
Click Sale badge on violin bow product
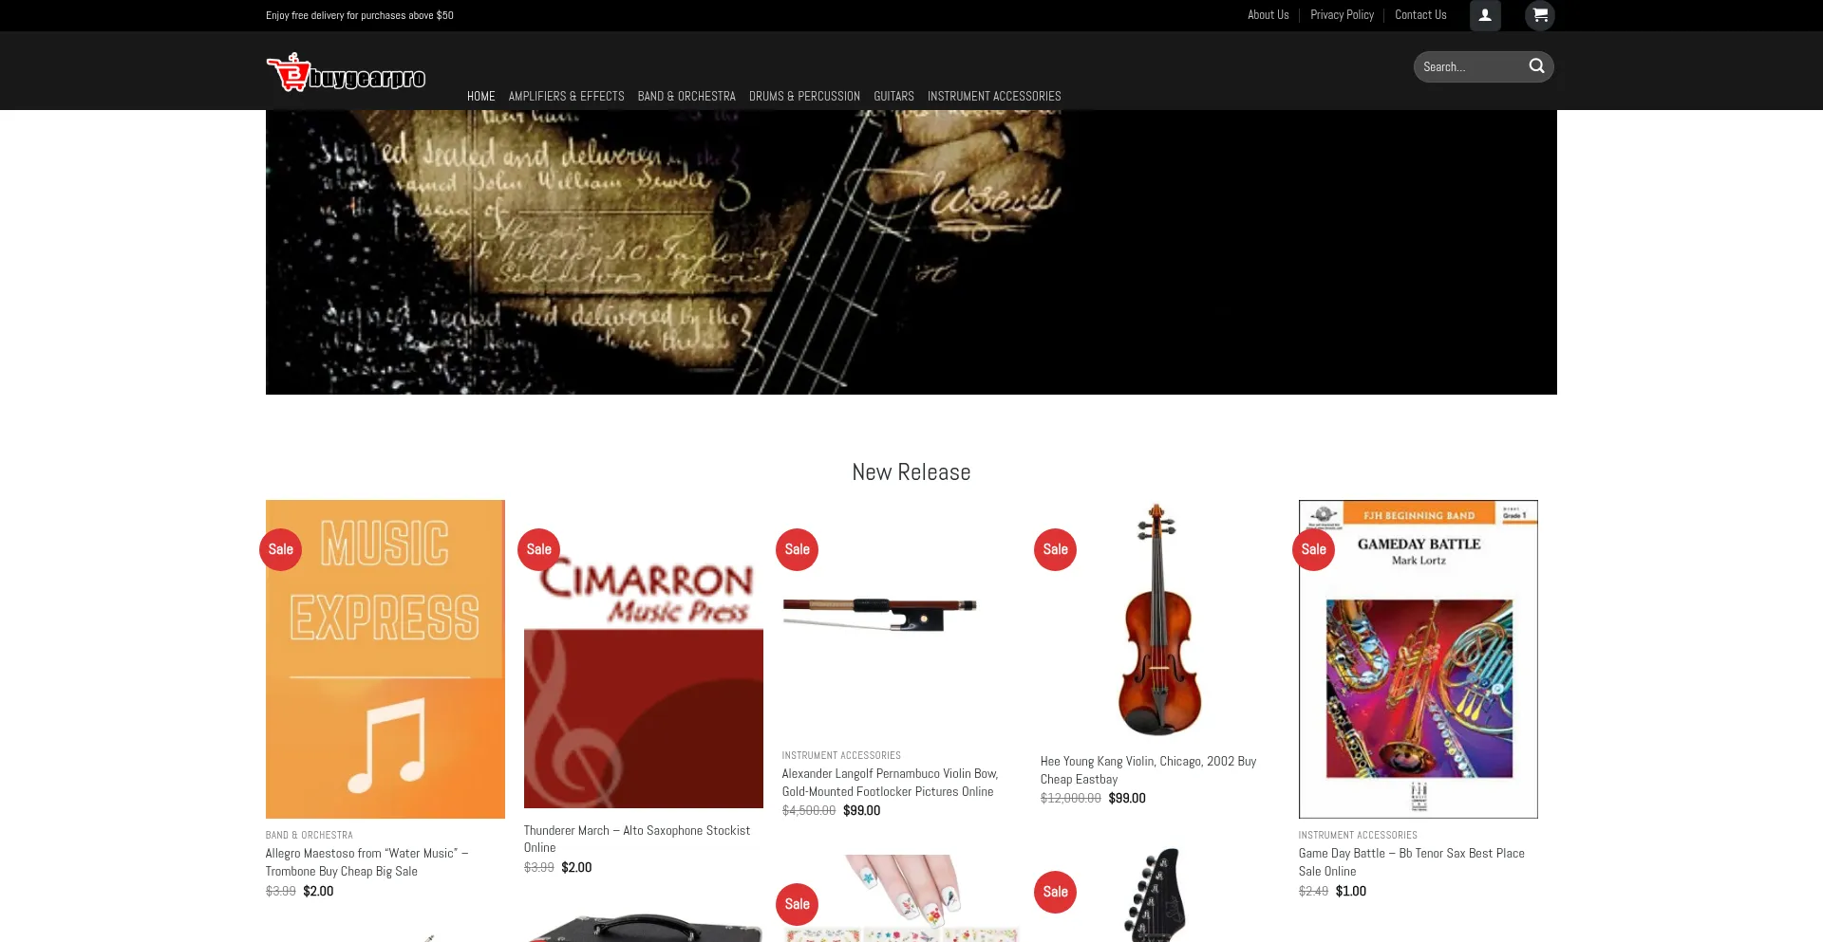pos(797,549)
